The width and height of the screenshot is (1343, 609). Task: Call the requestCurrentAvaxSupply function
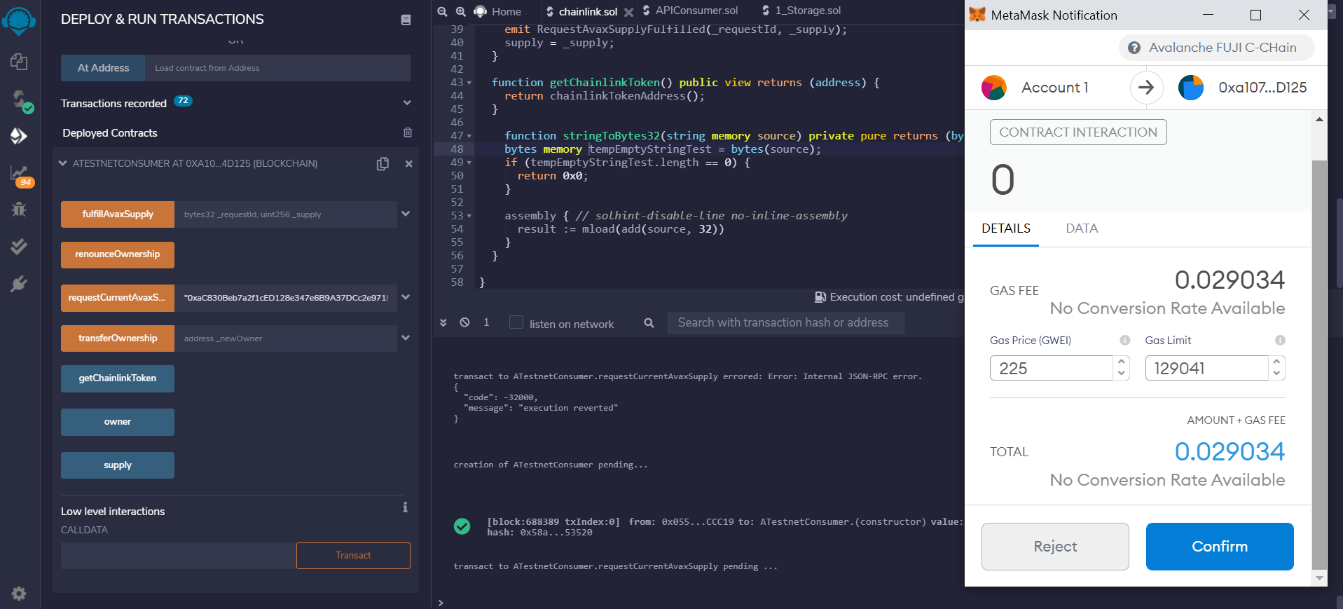pos(118,297)
